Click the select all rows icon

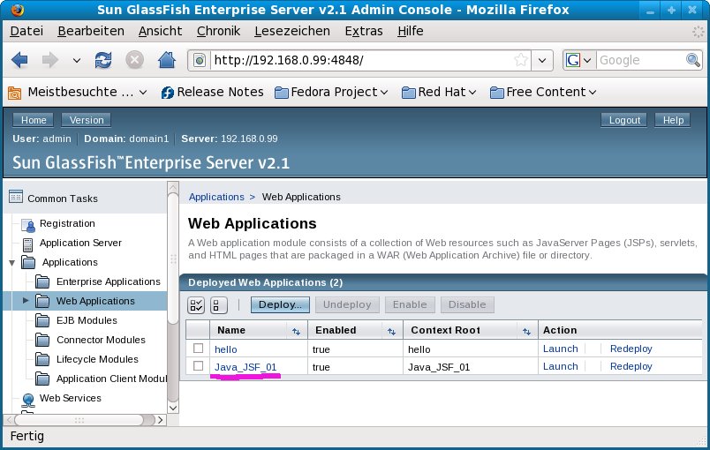tap(197, 304)
